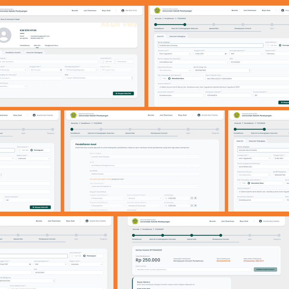Click the minus button beside the S1 Manajemen Sumbangan
The width and height of the screenshot is (289, 289).
[192, 205]
